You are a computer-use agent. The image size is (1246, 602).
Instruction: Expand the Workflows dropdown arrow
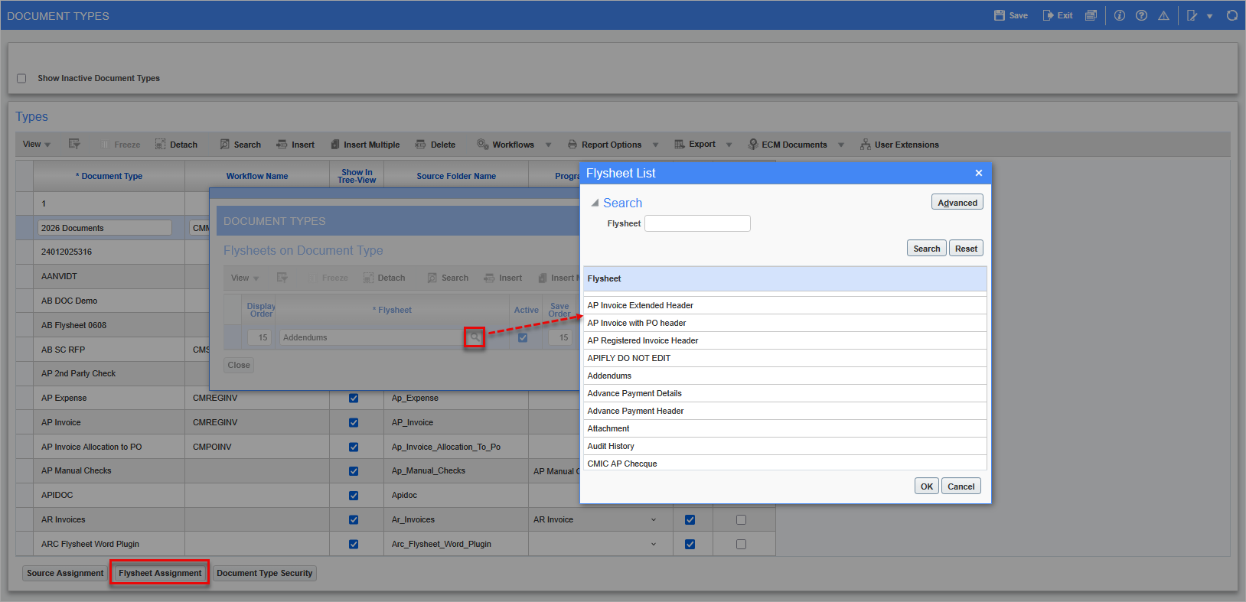tap(548, 145)
